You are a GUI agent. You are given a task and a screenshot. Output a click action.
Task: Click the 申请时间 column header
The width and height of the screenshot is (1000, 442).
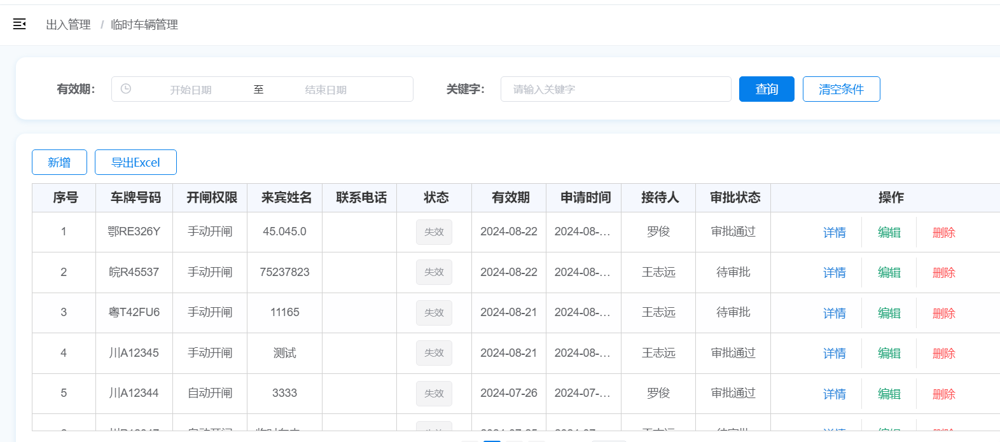pos(585,198)
